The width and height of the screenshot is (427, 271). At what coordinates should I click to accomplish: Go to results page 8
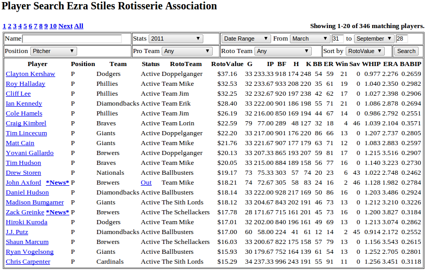click(x=41, y=26)
